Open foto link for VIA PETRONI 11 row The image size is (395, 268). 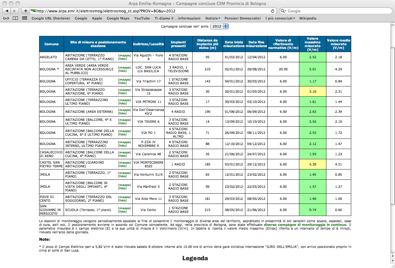pos(123,103)
